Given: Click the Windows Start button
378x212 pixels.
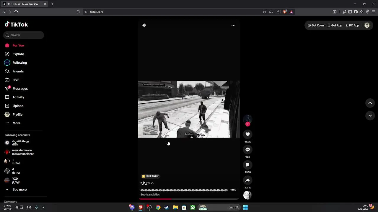Looking at the screenshot, I should [x=245, y=208].
